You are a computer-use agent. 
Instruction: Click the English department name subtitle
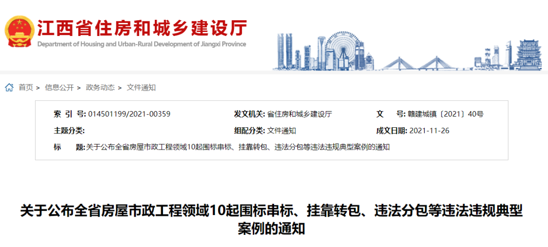pos(142,44)
